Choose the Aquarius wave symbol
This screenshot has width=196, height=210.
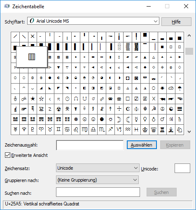pyautogui.click(x=128, y=130)
